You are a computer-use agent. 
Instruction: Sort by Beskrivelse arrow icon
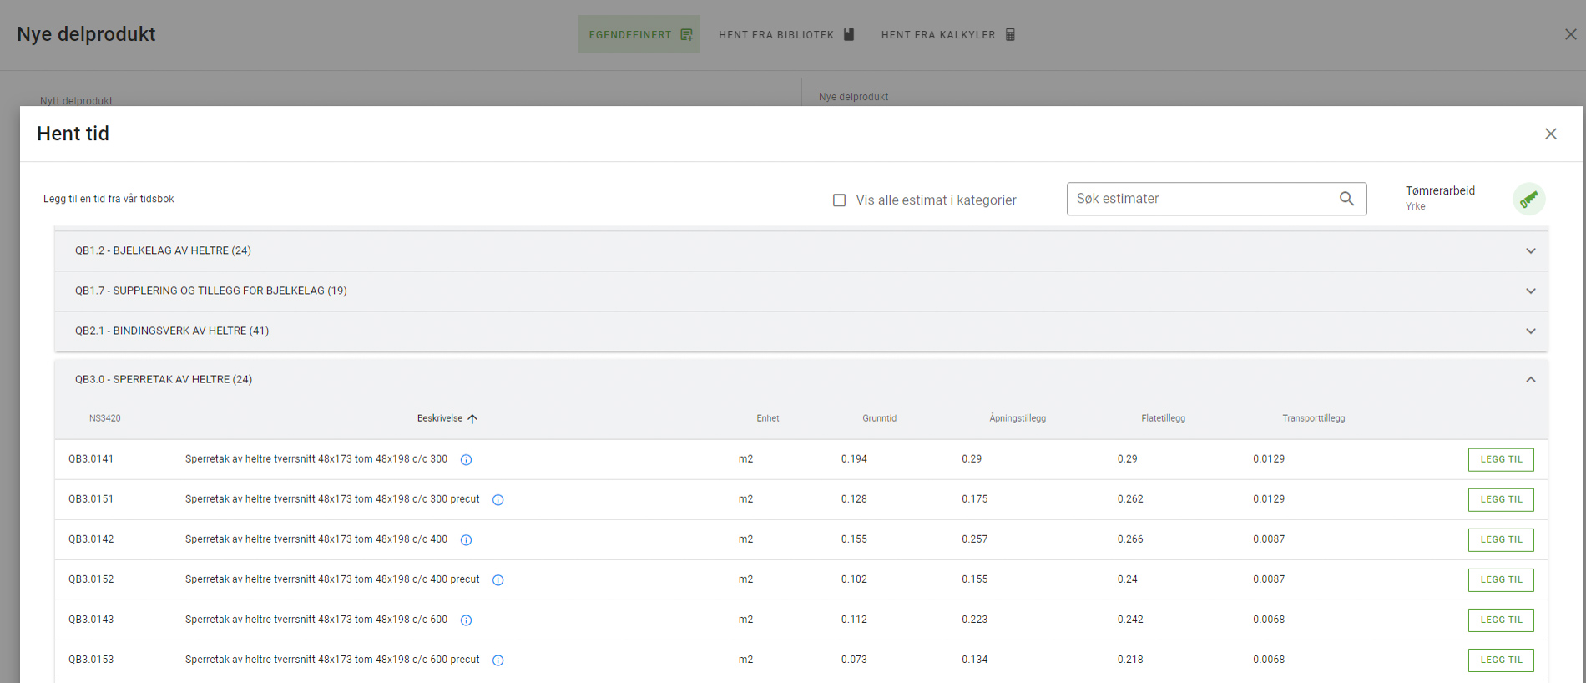(472, 418)
